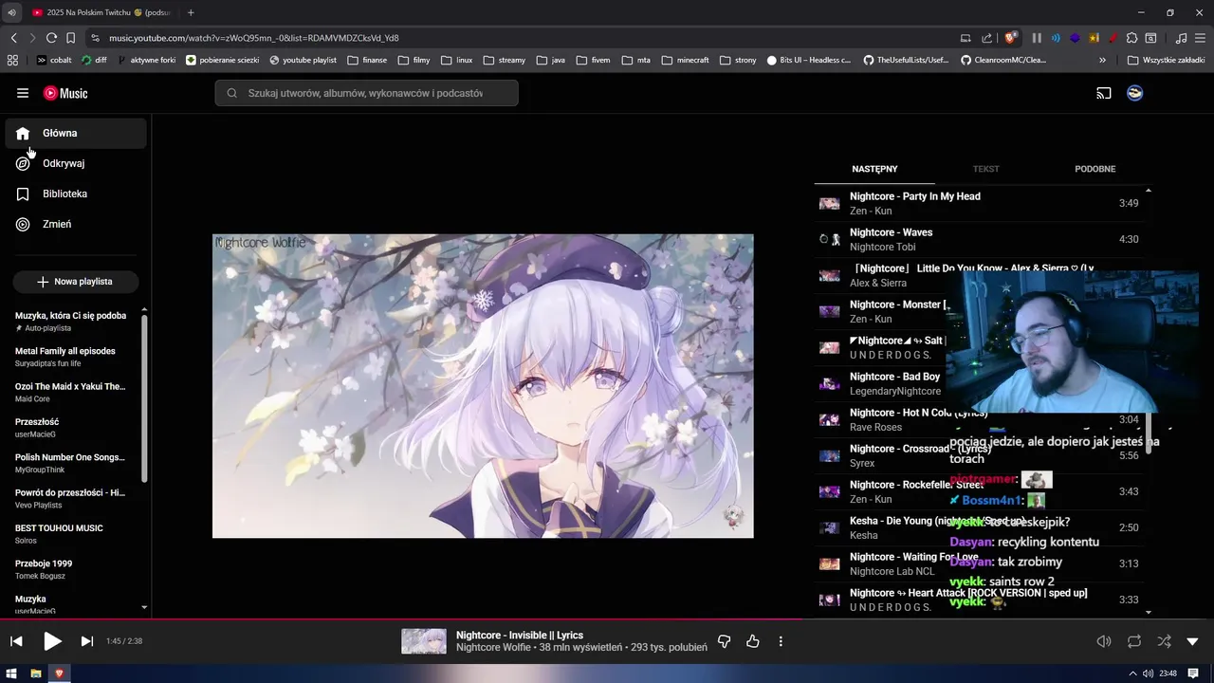Expand hidden bookmarks with the chevron
This screenshot has height=683, width=1214.
(x=1102, y=60)
